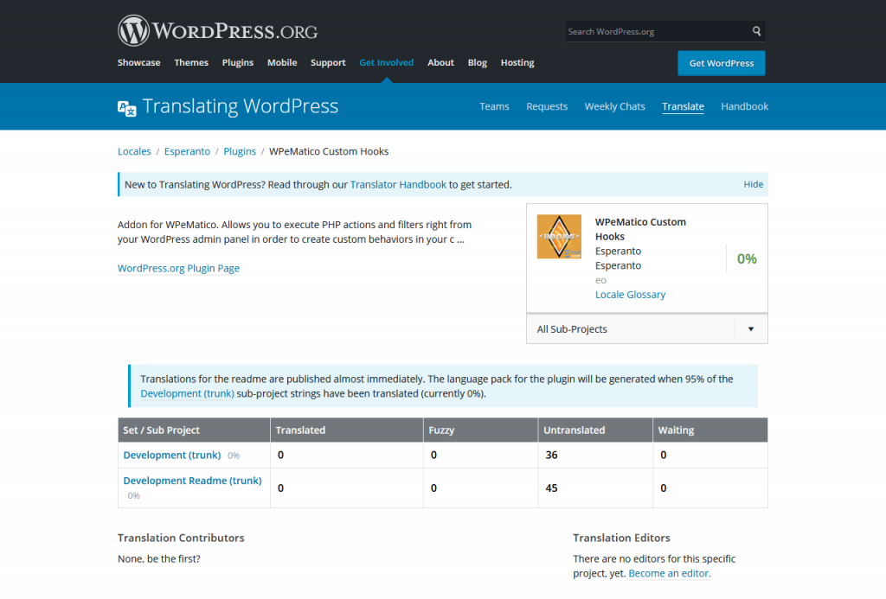Click the Become an editor link
The width and height of the screenshot is (886, 599).
coord(669,574)
